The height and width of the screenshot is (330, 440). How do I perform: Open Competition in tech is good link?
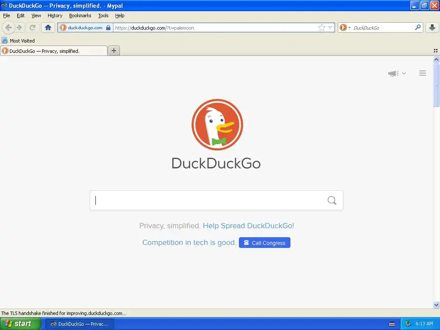click(x=189, y=242)
